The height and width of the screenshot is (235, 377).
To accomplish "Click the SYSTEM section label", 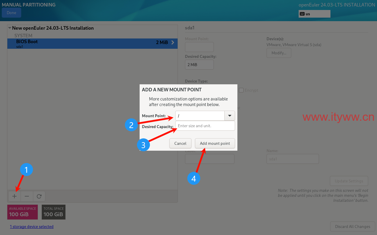I will pyautogui.click(x=23, y=36).
